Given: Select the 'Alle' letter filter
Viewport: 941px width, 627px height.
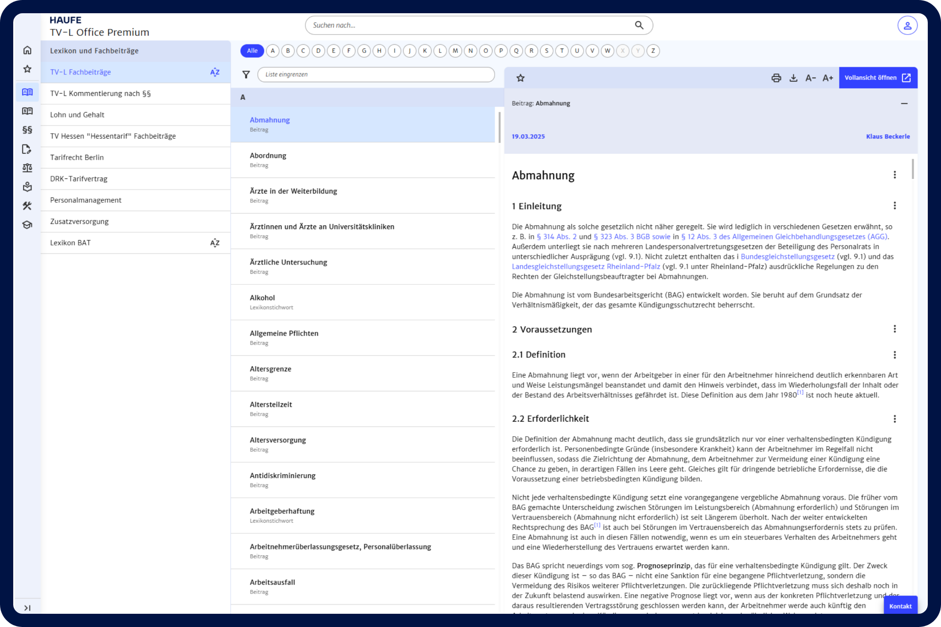Looking at the screenshot, I should (252, 51).
